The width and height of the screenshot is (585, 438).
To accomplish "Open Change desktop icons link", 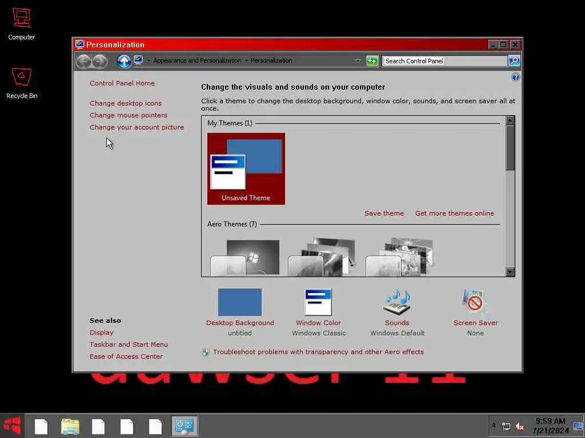I will coord(125,103).
